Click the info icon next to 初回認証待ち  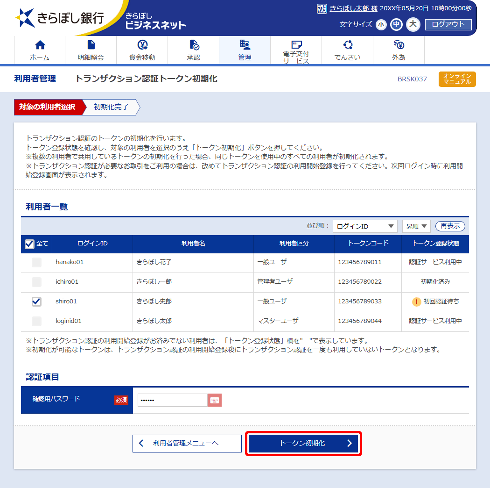[416, 301]
